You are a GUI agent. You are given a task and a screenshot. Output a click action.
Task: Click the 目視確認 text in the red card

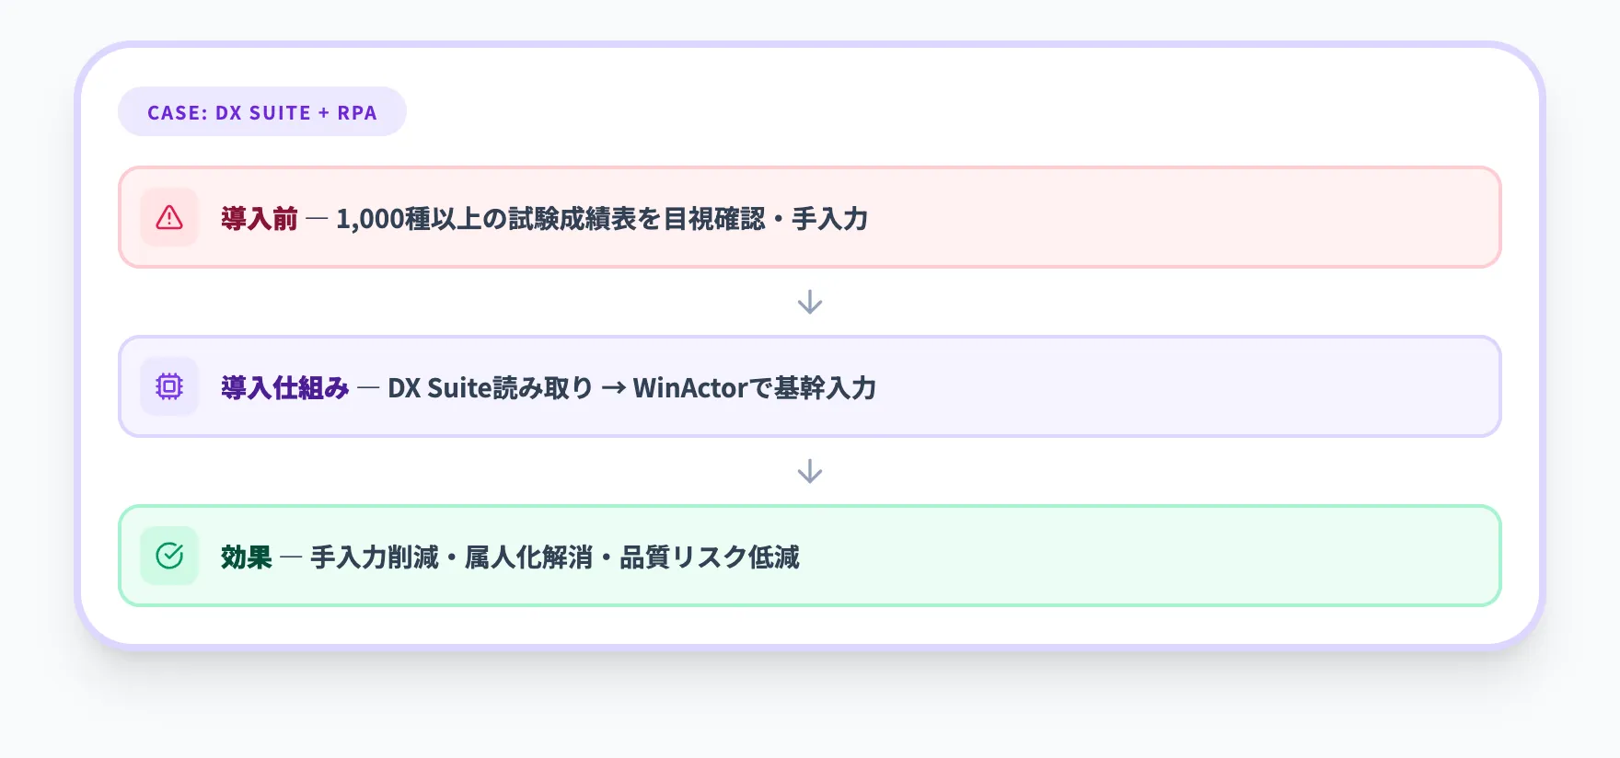714,219
